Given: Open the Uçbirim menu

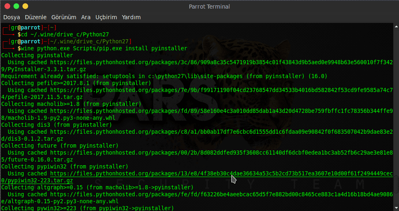Looking at the screenshot, I should pyautogui.click(x=106, y=17).
